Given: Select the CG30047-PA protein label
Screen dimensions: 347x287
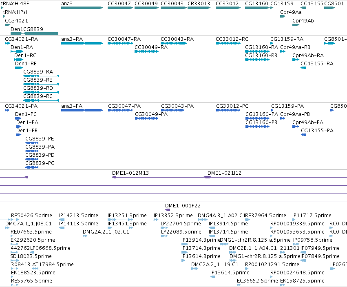Looking at the screenshot, I should (x=124, y=106).
